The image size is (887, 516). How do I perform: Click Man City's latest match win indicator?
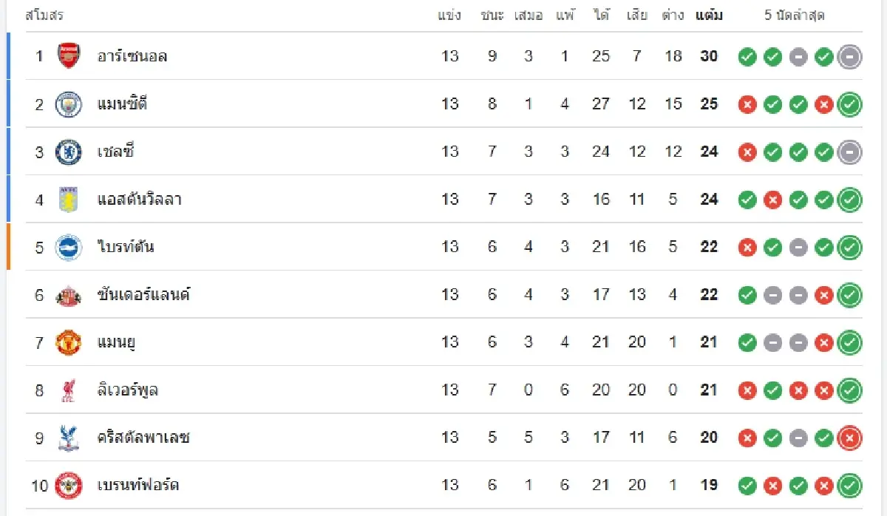pos(849,105)
